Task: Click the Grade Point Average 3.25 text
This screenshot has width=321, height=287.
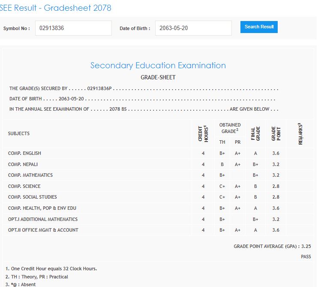Action: tap(272, 247)
